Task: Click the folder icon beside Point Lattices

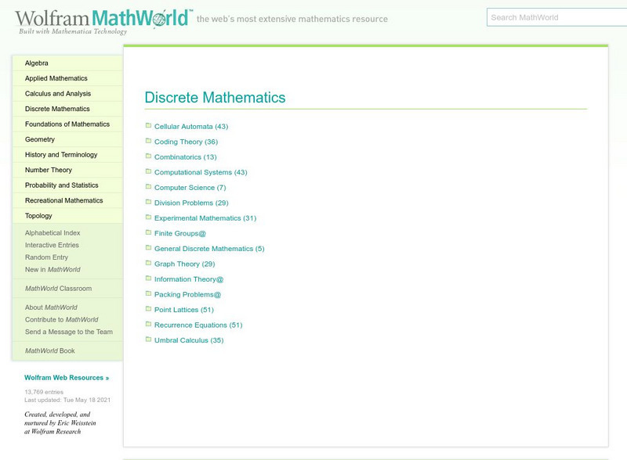Action: [x=148, y=309]
